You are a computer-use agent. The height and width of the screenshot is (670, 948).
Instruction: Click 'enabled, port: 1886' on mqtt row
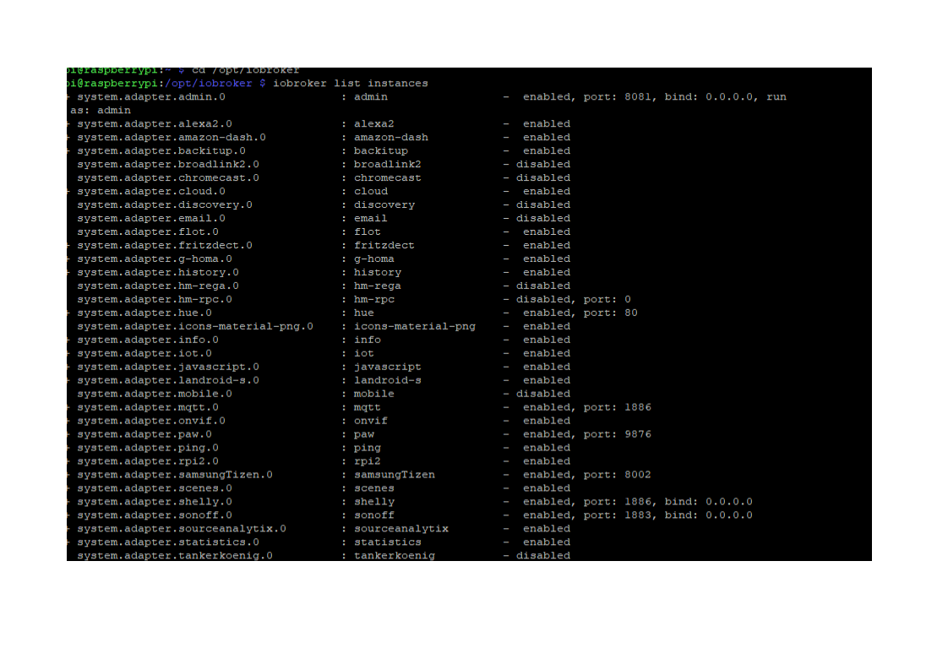587,407
